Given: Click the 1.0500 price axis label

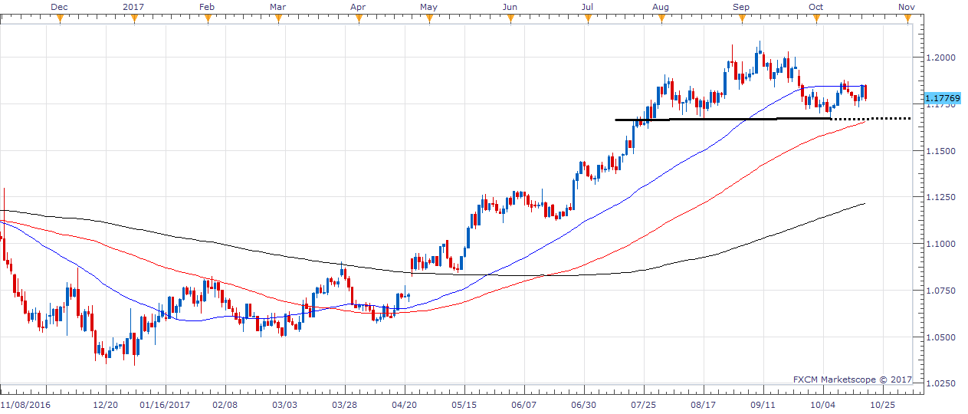Looking at the screenshot, I should (940, 337).
